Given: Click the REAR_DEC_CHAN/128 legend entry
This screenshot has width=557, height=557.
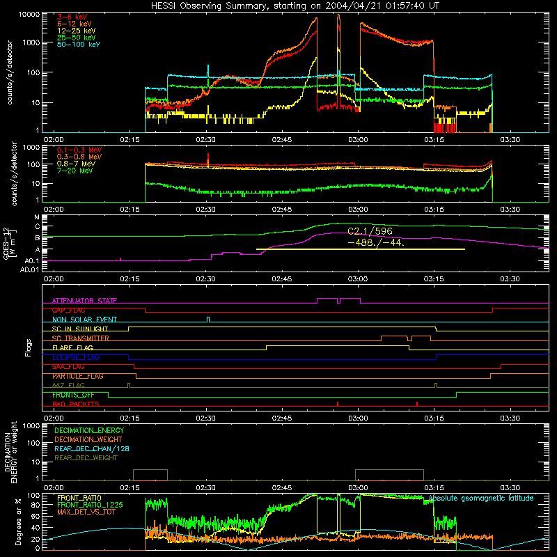Looking at the screenshot, I should pos(92,449).
